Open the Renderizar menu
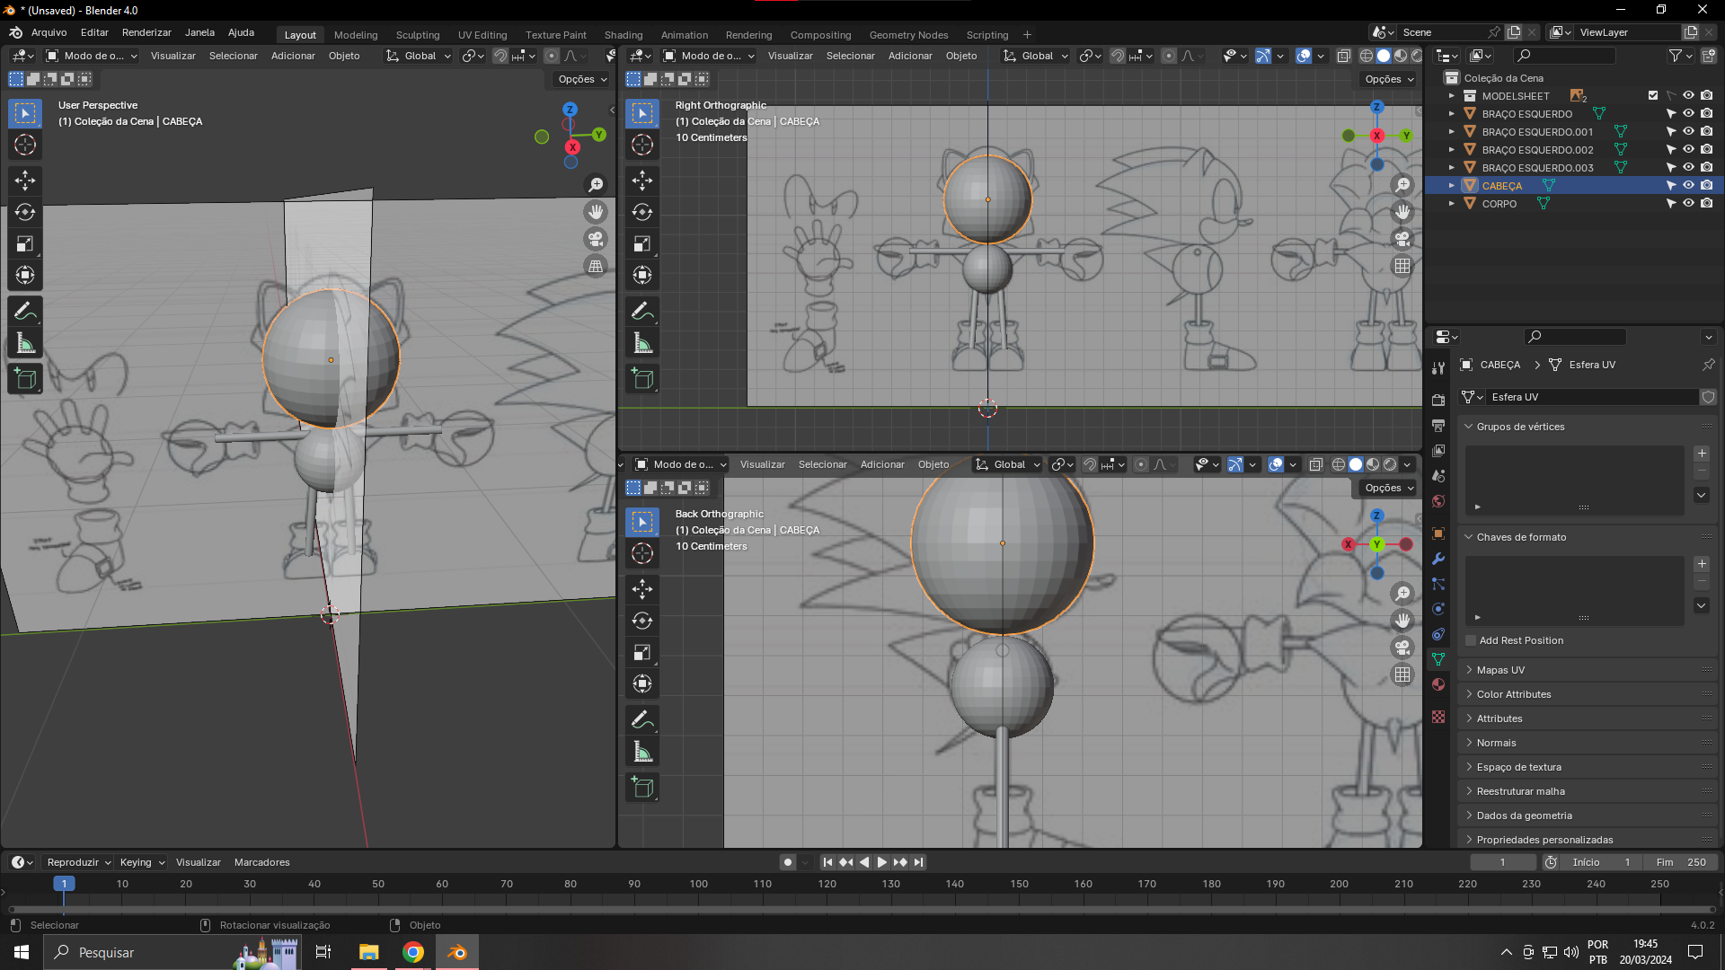Viewport: 1725px width, 970px height. tap(146, 32)
